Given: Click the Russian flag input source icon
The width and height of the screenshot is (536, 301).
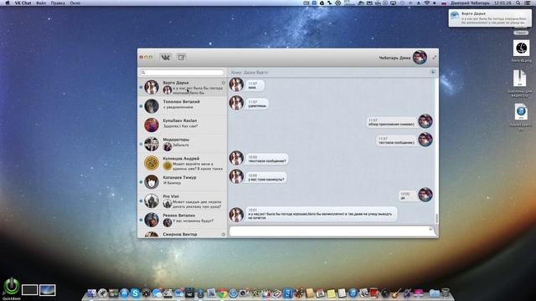Looking at the screenshot, I should (x=444, y=3).
